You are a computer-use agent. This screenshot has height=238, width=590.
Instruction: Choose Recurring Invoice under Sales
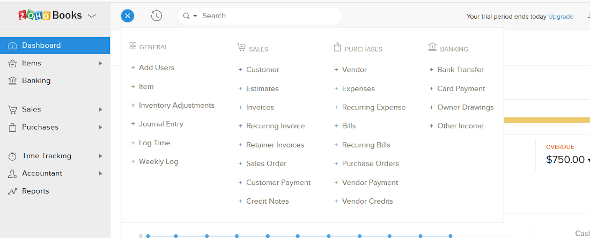coord(276,126)
